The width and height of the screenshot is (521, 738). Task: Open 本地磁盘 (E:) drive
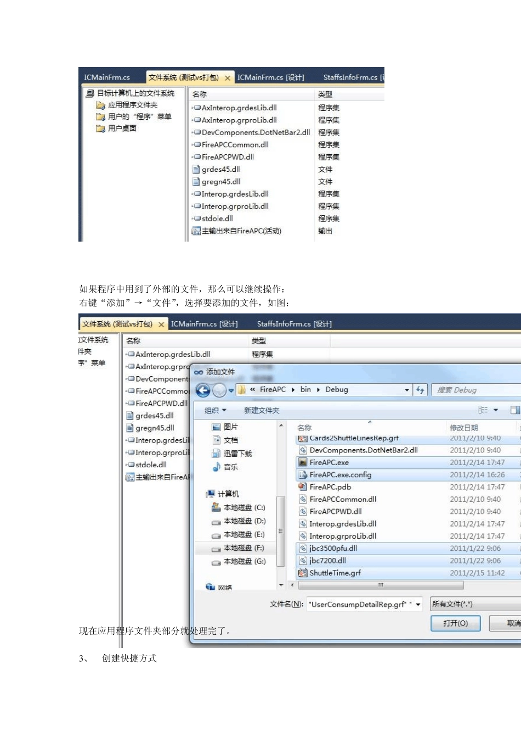click(x=239, y=534)
